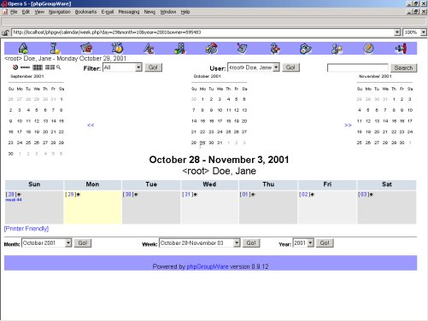This screenshot has width=428, height=321.
Task: Open the Home icon in the navbar
Action: 23,49
